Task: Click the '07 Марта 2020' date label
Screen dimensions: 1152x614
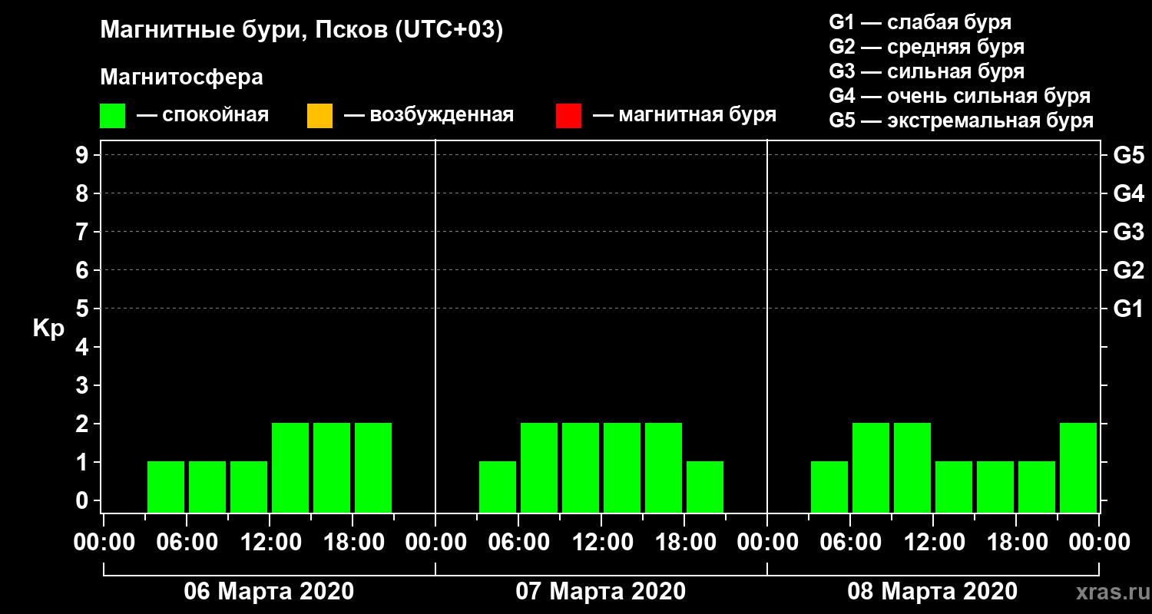Action: pyautogui.click(x=601, y=592)
